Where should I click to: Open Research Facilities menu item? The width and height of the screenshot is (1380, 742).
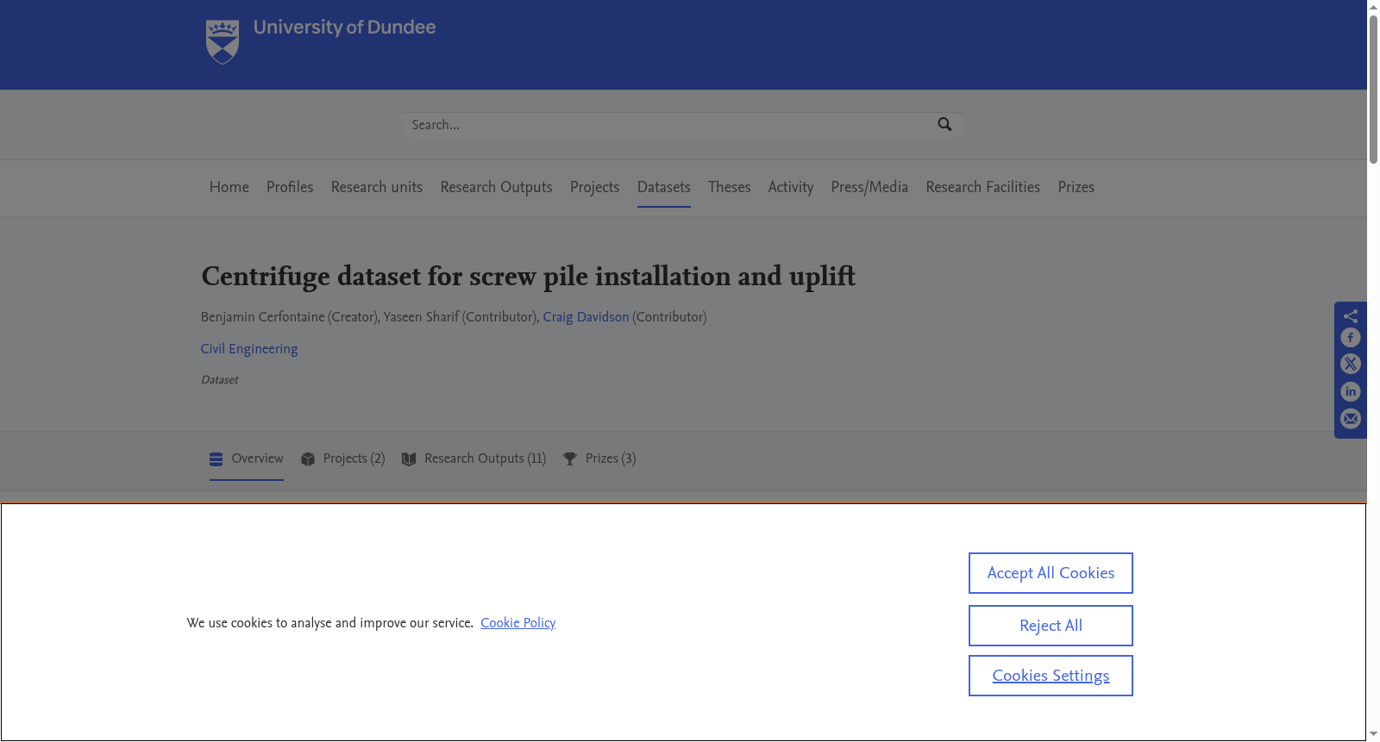coord(983,187)
